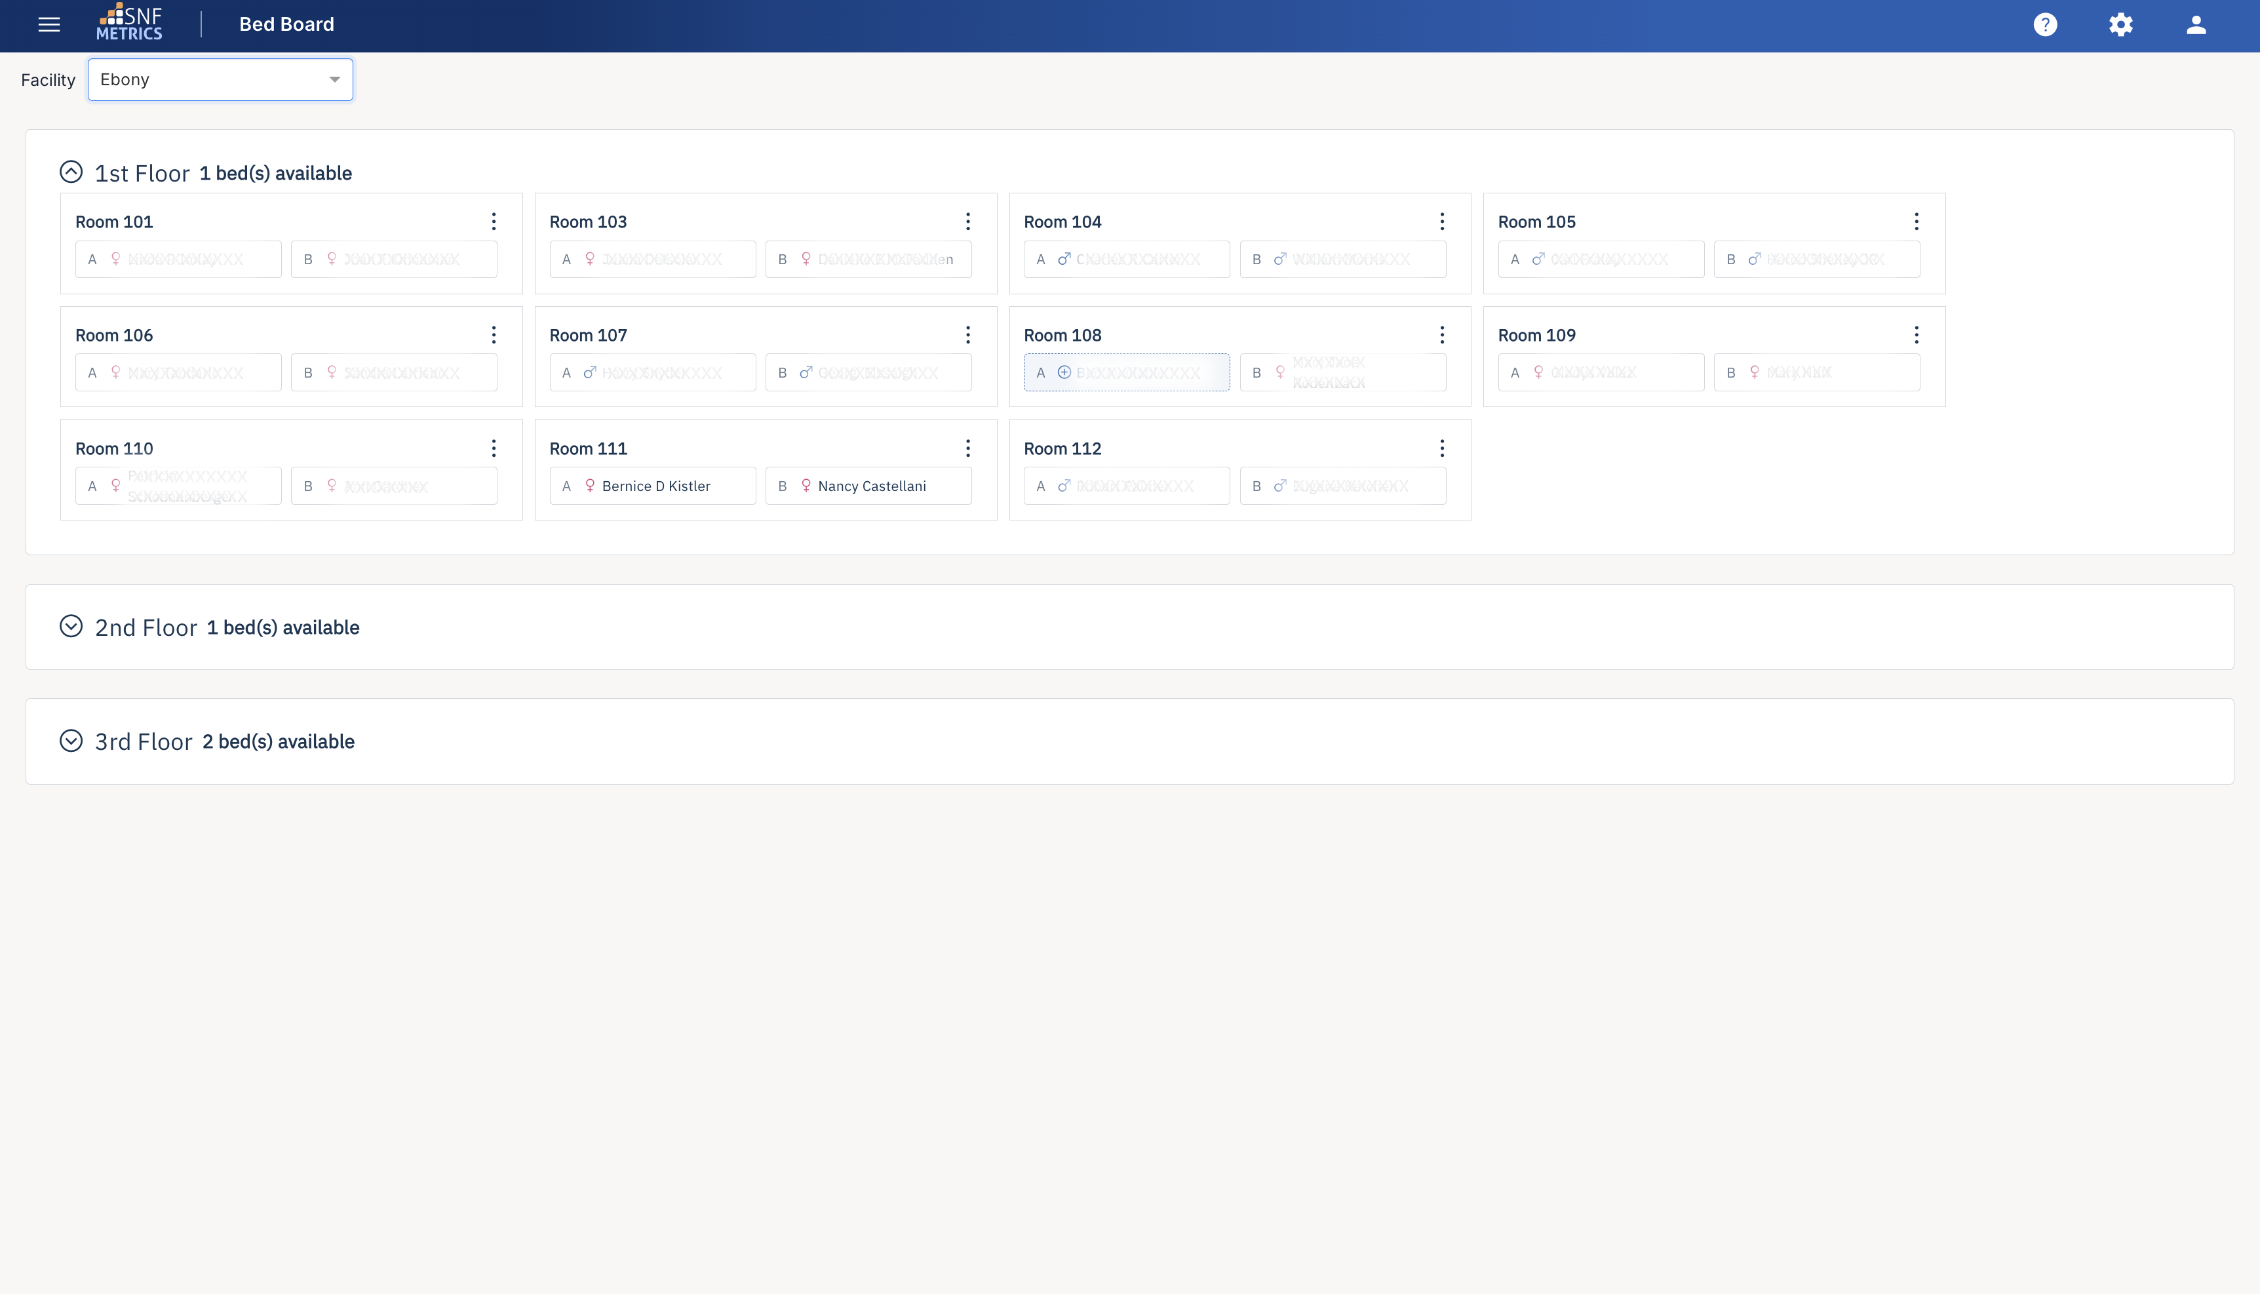This screenshot has height=1294, width=2260.
Task: Open the settings gear icon
Action: (x=2120, y=24)
